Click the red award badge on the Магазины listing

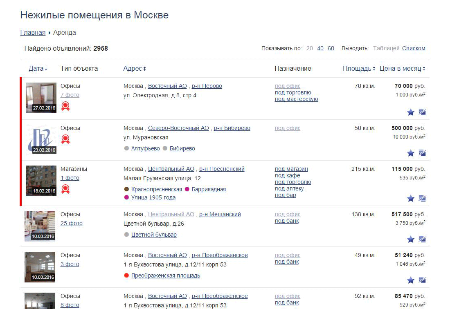65,189
